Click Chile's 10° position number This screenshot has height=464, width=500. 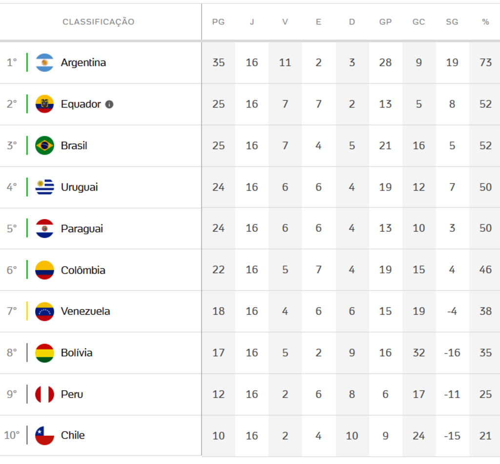coord(12,435)
